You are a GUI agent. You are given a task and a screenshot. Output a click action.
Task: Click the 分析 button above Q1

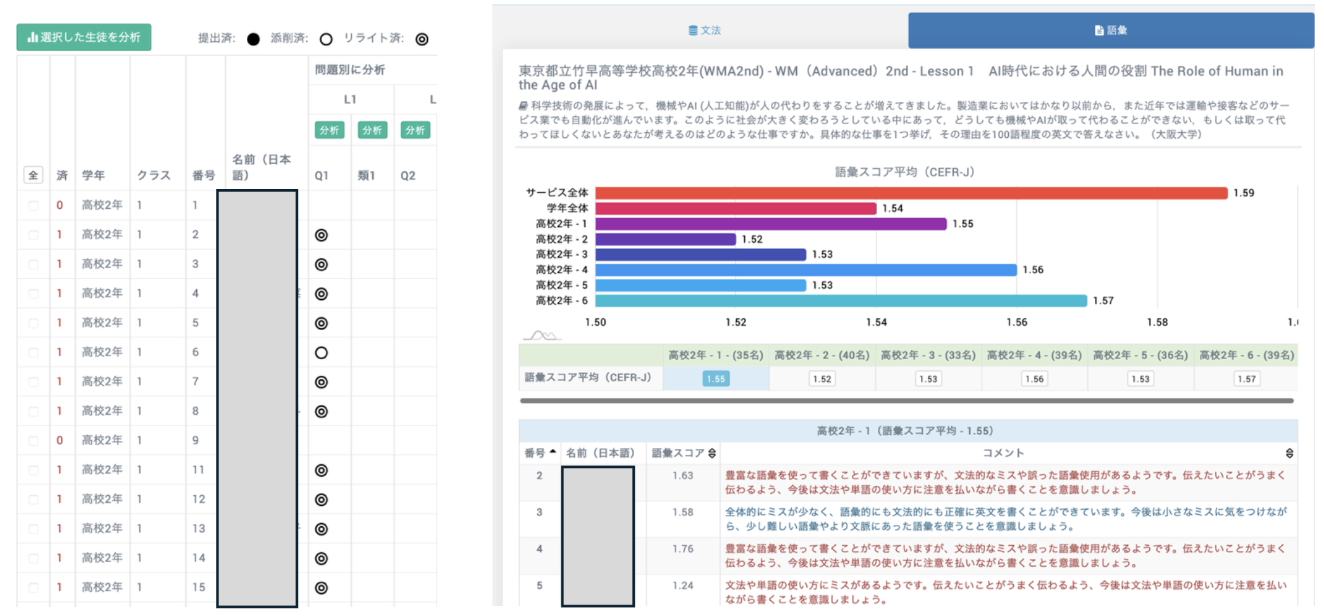[x=329, y=130]
